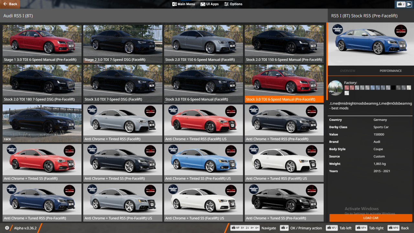Click the Country value Germany

click(380, 120)
